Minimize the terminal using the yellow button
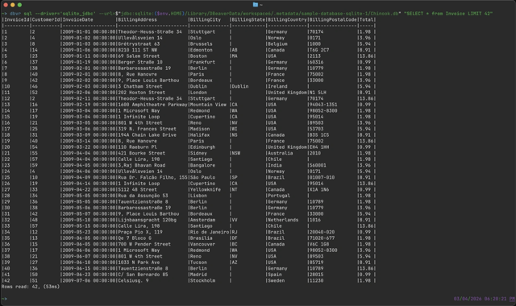516x306 pixels. tap(13, 5)
